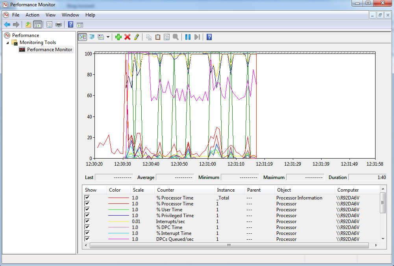Uncheck the % User Time counter checkbox
The height and width of the screenshot is (266, 394).
click(x=87, y=209)
